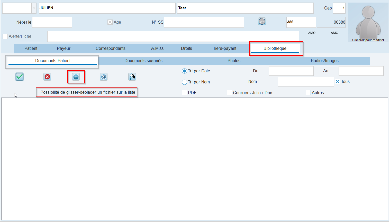Open the Radios/Images sub-tab

click(x=324, y=61)
